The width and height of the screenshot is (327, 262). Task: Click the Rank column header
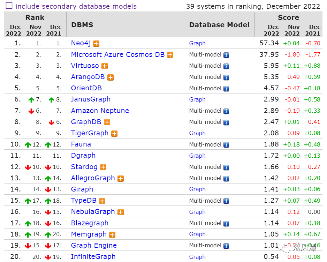point(35,17)
